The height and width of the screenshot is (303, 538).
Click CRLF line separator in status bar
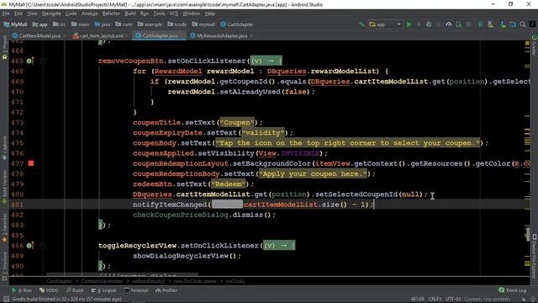[435, 300]
